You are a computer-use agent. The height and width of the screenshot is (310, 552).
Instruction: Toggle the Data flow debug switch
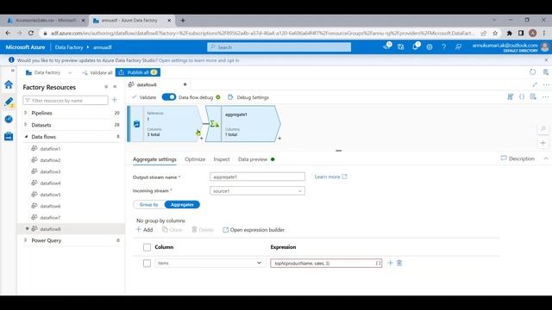click(169, 97)
